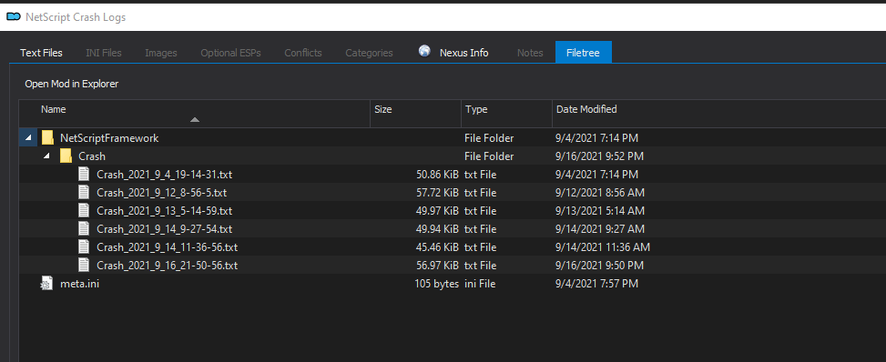Sort by the Type column header
Screen dimensions: 886x362
pos(507,114)
